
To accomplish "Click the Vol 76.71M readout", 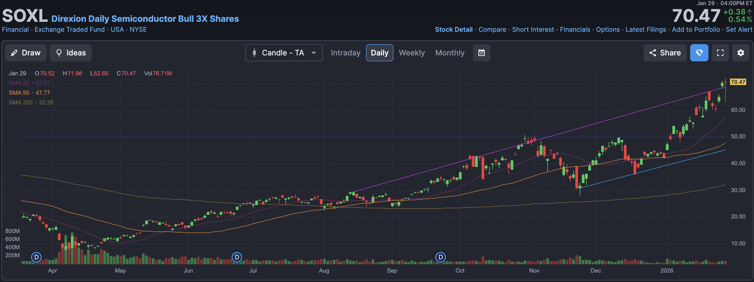I will pos(158,73).
